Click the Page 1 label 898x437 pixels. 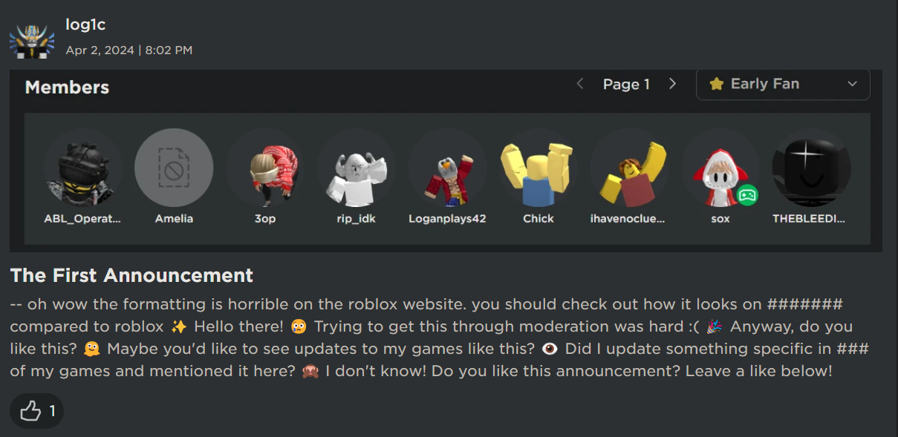tap(625, 84)
